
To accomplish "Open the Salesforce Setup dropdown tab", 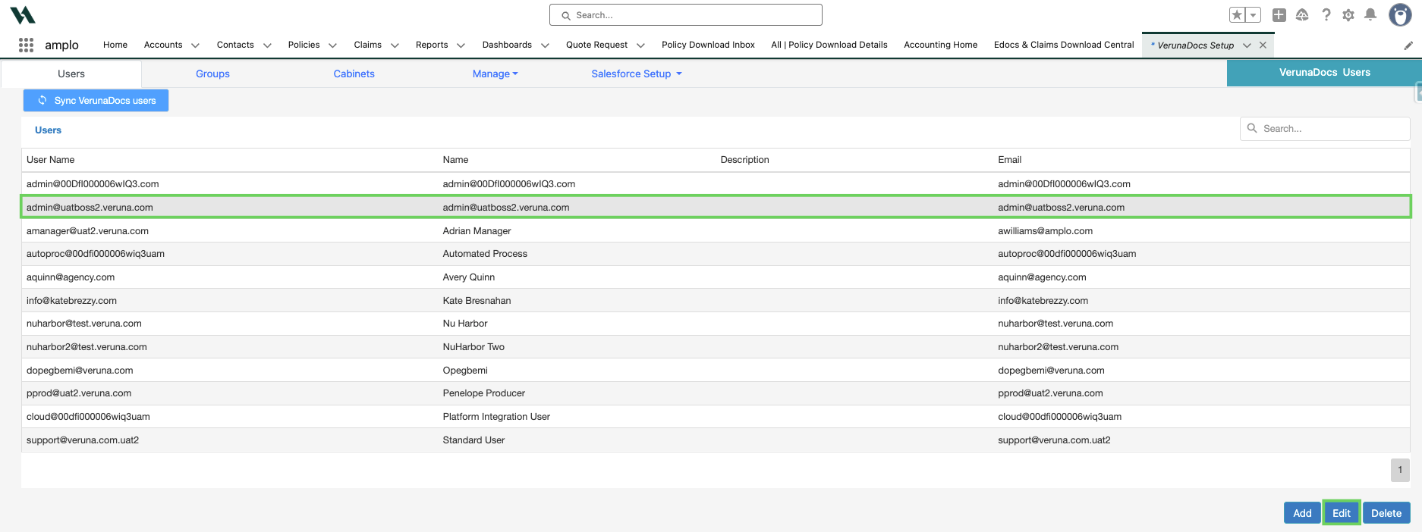I will pyautogui.click(x=637, y=74).
